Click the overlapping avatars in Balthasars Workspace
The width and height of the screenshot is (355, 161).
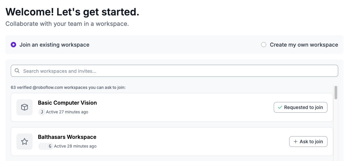[x=43, y=146]
